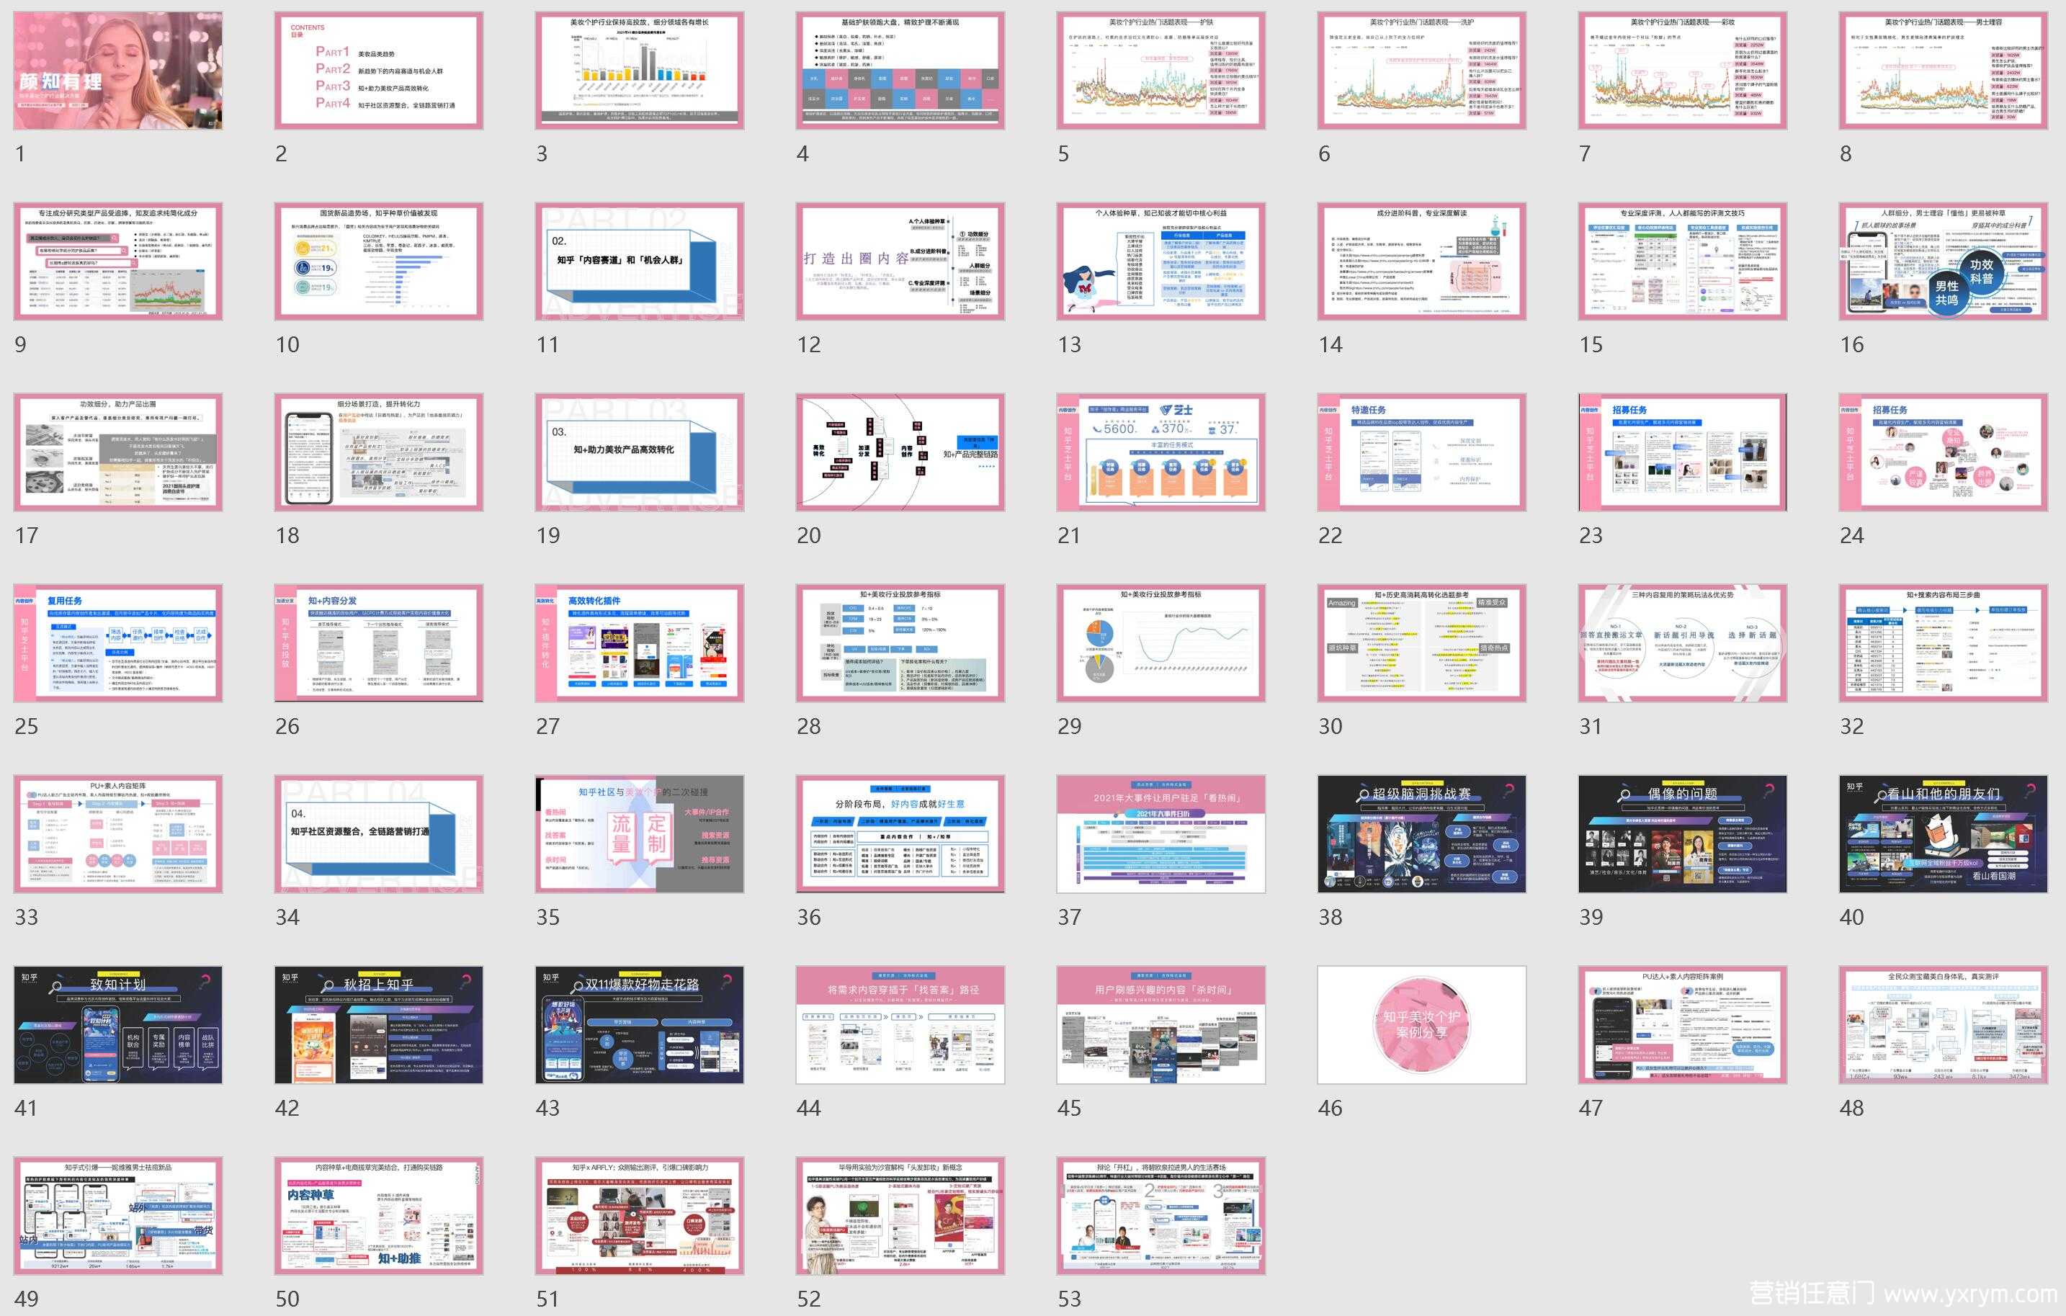Viewport: 2066px width, 1316px height.
Task: Click slide 17 功效细分 thumbnail
Action: pos(117,453)
